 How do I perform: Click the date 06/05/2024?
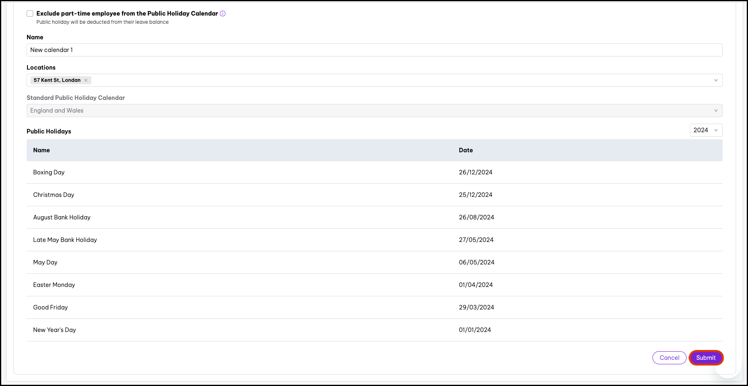pos(477,262)
